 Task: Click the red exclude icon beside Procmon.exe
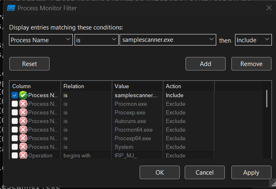(x=23, y=104)
